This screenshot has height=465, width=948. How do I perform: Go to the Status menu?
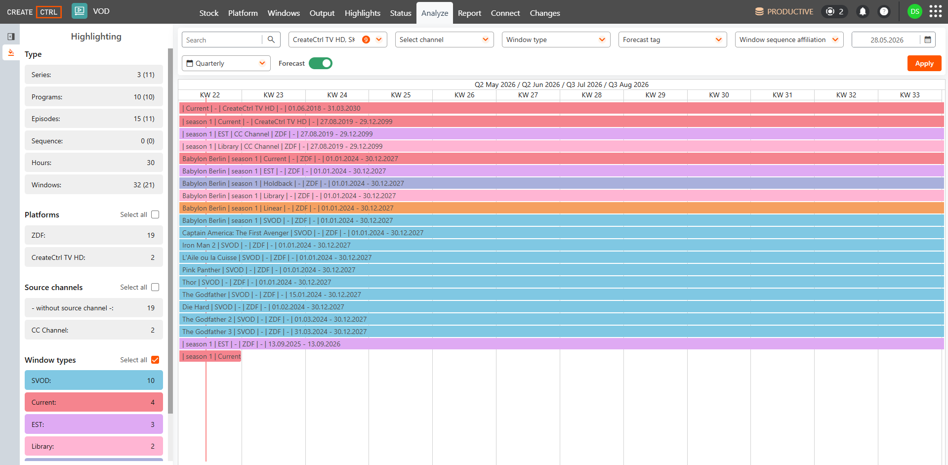click(401, 13)
